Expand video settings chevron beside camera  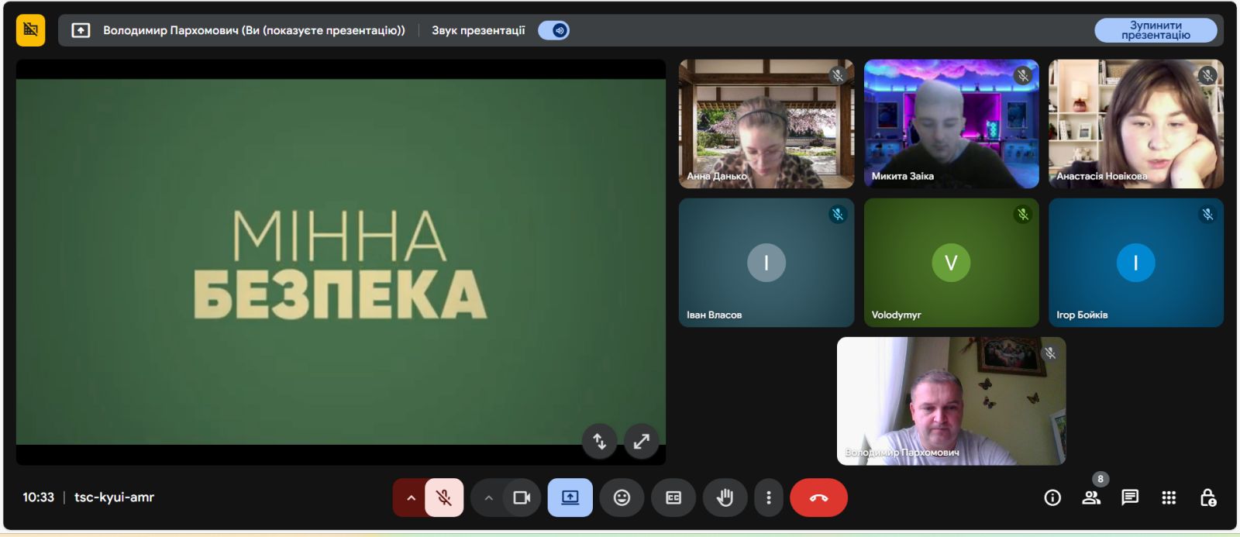[x=488, y=497]
